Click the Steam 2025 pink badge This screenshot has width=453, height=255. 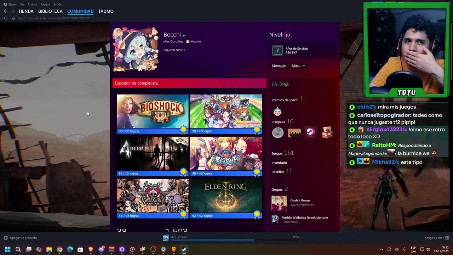pos(311,132)
